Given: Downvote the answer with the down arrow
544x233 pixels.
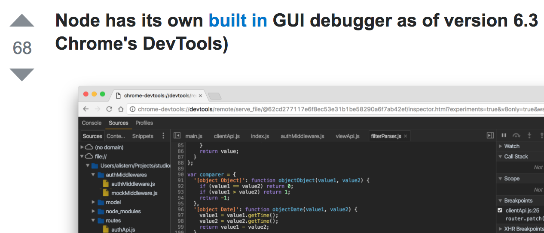Looking at the screenshot, I should (x=22, y=75).
